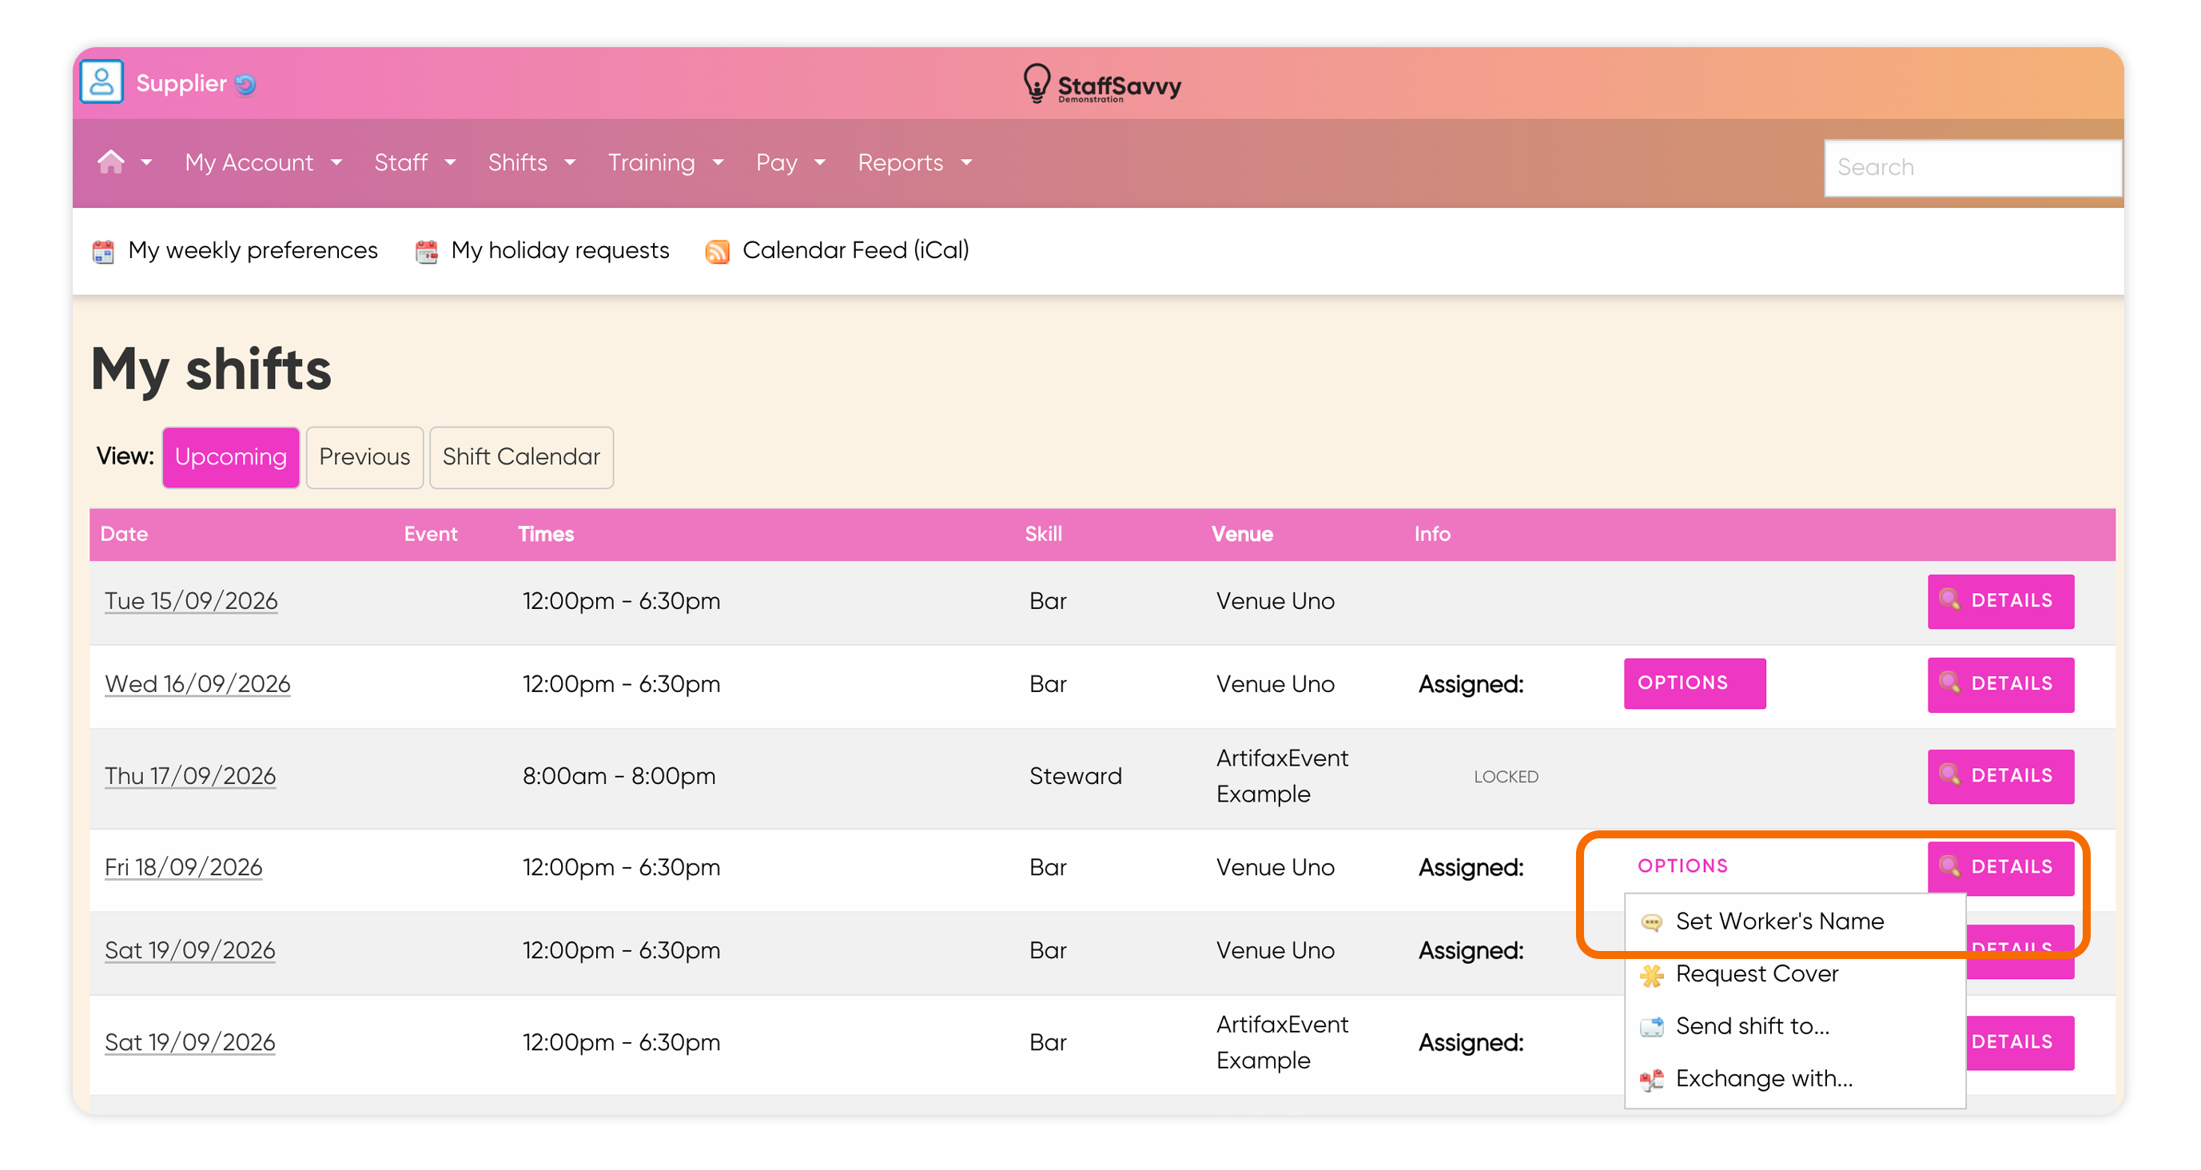Click the Calendar Feed RSS icon

(718, 251)
